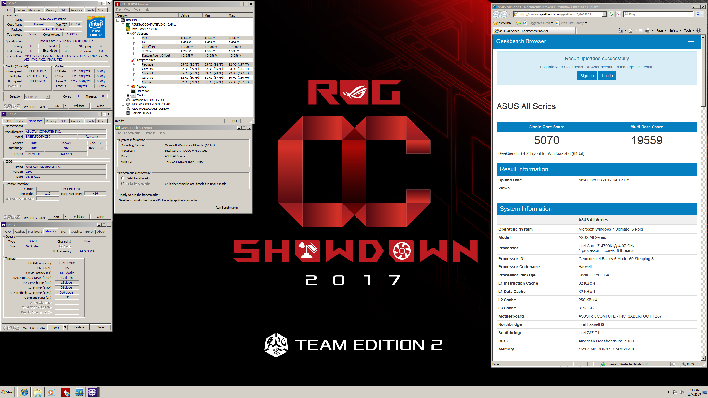Click the RSS Feeds icon in IE
The image size is (708, 398).
(x=631, y=31)
